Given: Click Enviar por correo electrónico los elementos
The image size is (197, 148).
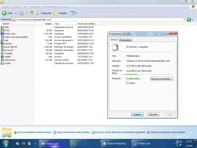Looking at the screenshot, I should pyautogui.click(x=119, y=132).
